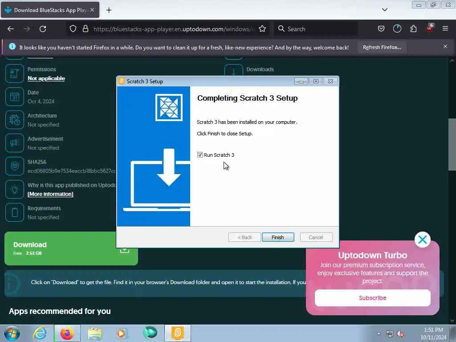Viewport: 456px width, 342px height.
Task: Open the Extensions puzzle icon
Action: click(x=413, y=28)
